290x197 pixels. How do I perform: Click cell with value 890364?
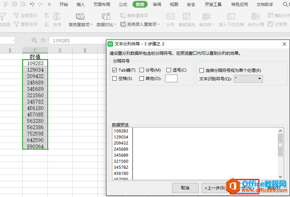click(x=35, y=146)
